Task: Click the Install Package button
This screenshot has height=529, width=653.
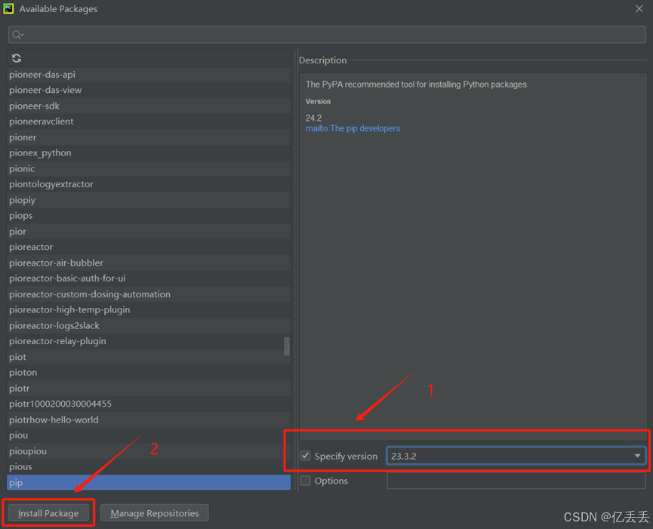Action: click(x=48, y=513)
